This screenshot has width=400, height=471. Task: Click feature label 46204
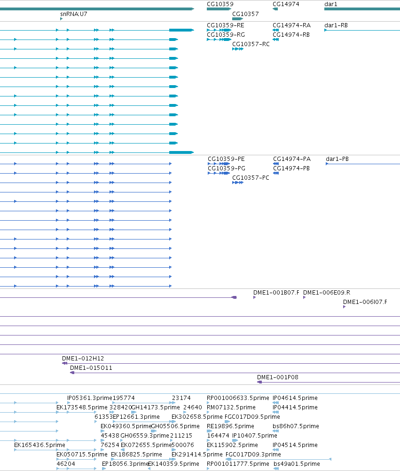[x=66, y=464]
